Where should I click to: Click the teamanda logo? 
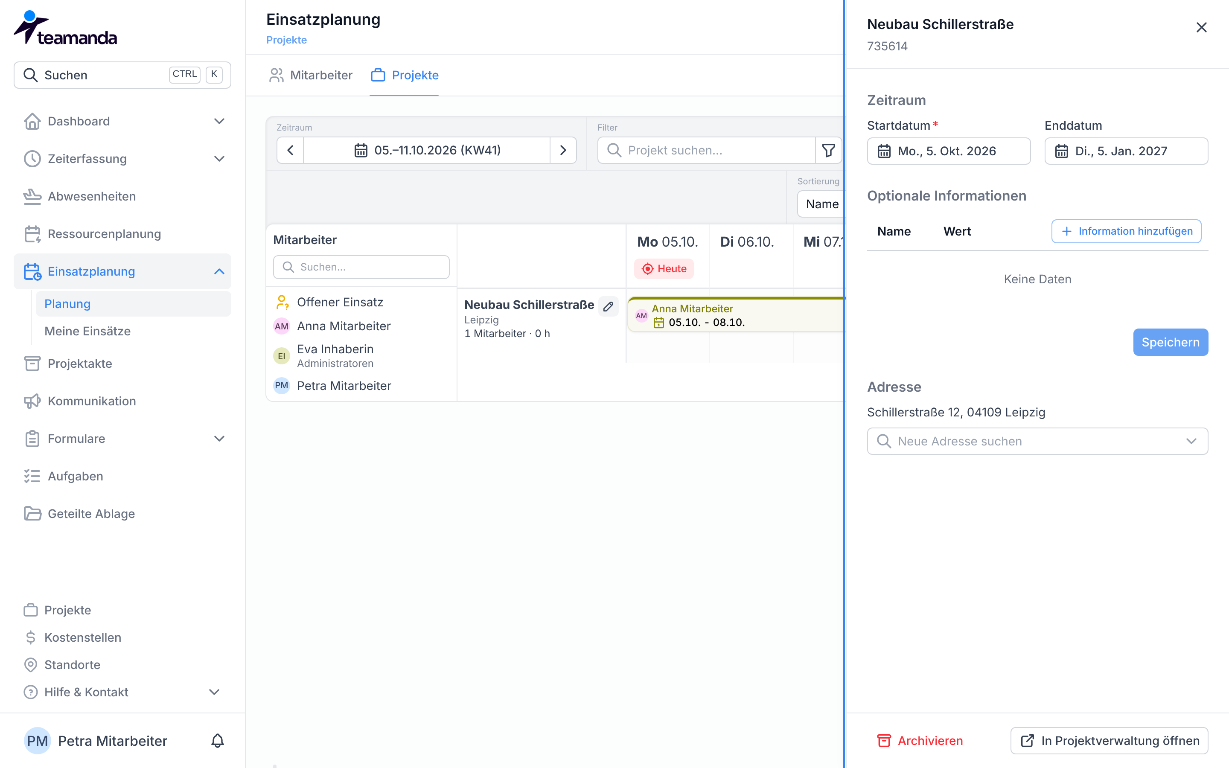[65, 28]
